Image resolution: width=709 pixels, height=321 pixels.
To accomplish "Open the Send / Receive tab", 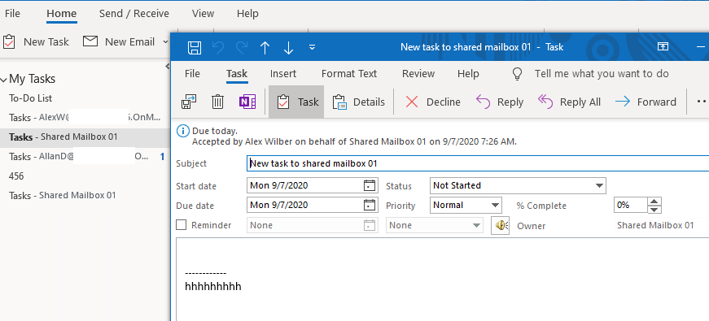I will pyautogui.click(x=133, y=14).
